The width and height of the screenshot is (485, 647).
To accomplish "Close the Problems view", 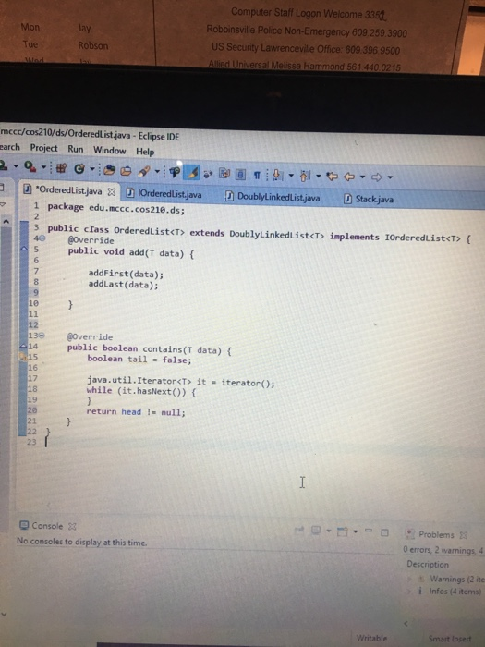I will 464,535.
